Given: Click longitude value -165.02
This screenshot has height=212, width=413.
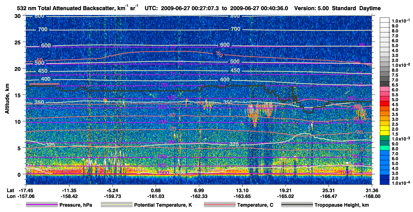Looking at the screenshot, I should pos(286,196).
